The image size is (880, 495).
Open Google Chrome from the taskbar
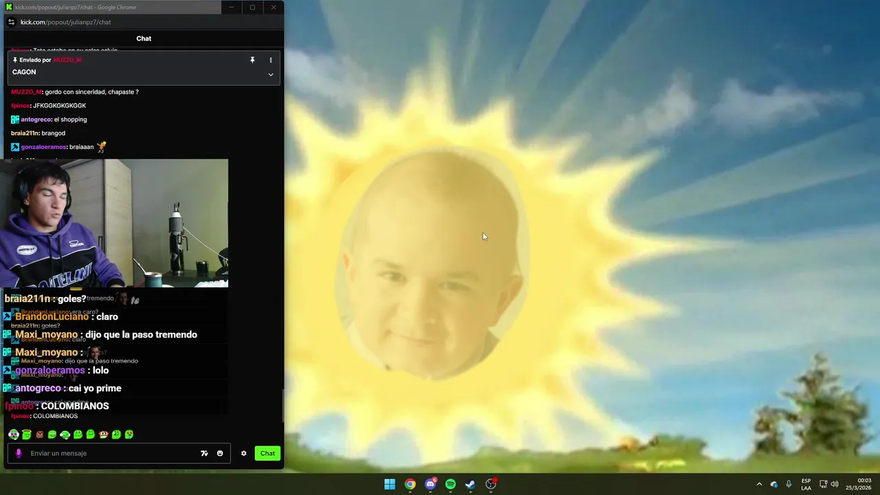coord(410,484)
